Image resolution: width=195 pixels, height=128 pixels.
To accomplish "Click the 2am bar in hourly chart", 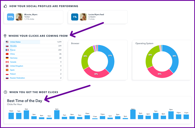I will 26,115.
